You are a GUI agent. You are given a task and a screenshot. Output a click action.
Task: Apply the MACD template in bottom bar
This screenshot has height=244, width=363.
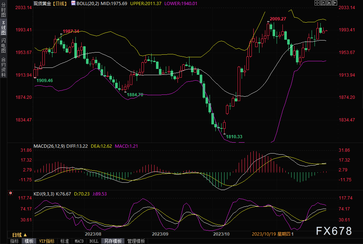(x=79, y=241)
